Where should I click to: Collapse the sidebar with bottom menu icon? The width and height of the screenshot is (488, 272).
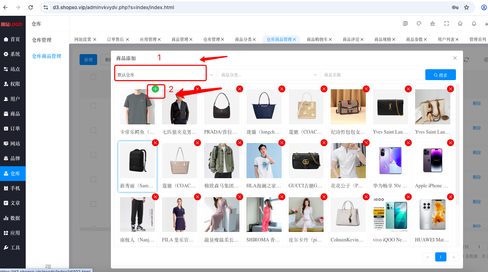(x=49, y=267)
